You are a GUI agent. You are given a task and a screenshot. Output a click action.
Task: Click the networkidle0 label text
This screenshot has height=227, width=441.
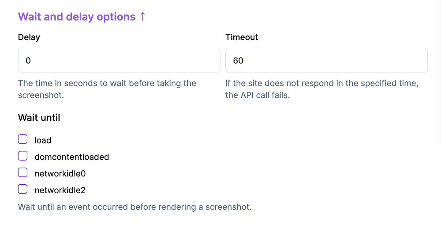pos(60,174)
